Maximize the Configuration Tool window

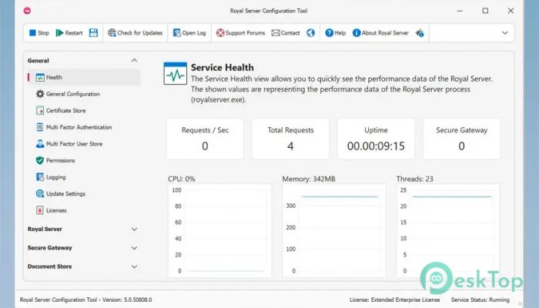(x=485, y=11)
